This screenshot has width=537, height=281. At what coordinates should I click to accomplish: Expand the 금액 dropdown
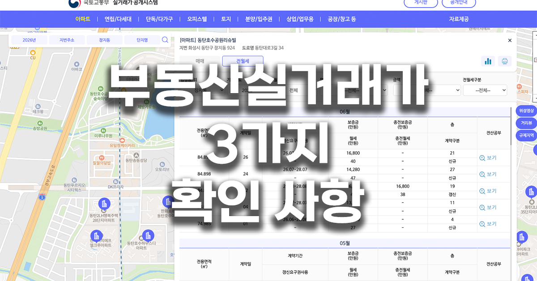pos(427,90)
